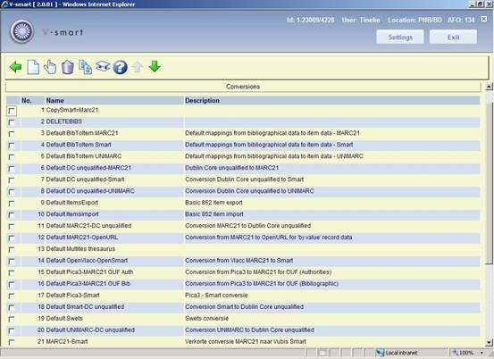Create a new conversion with the blank page icon
Image resolution: width=494 pixels, height=359 pixels.
pyautogui.click(x=33, y=67)
